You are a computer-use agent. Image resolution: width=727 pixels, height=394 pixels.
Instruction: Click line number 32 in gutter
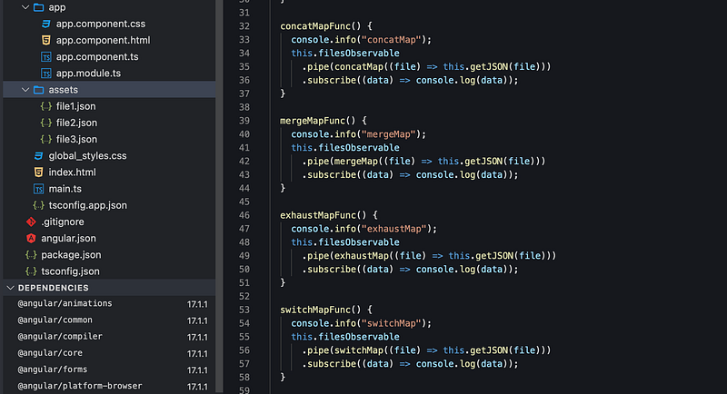tap(244, 26)
